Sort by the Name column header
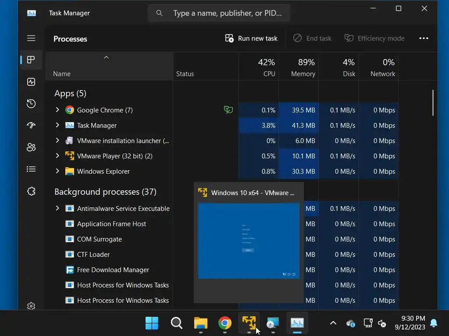Image resolution: width=449 pixels, height=336 pixels. (109, 67)
